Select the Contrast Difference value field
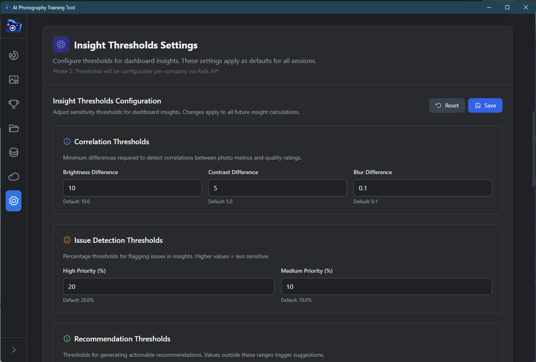 (277, 187)
